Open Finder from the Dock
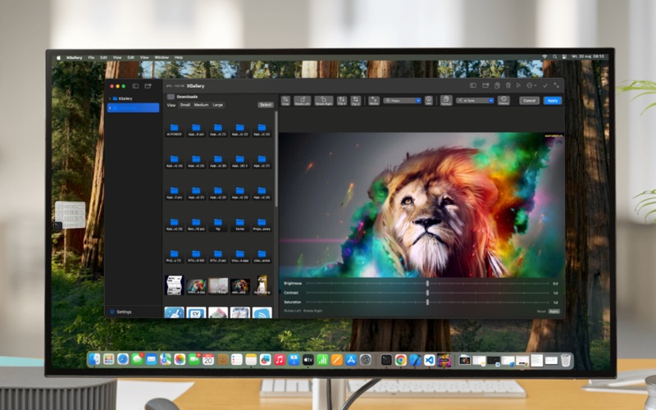Viewport: 656px width, 410px height. click(94, 359)
